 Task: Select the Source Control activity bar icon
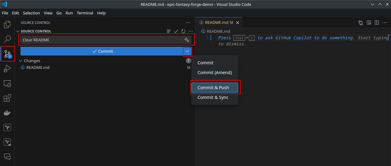point(7,54)
